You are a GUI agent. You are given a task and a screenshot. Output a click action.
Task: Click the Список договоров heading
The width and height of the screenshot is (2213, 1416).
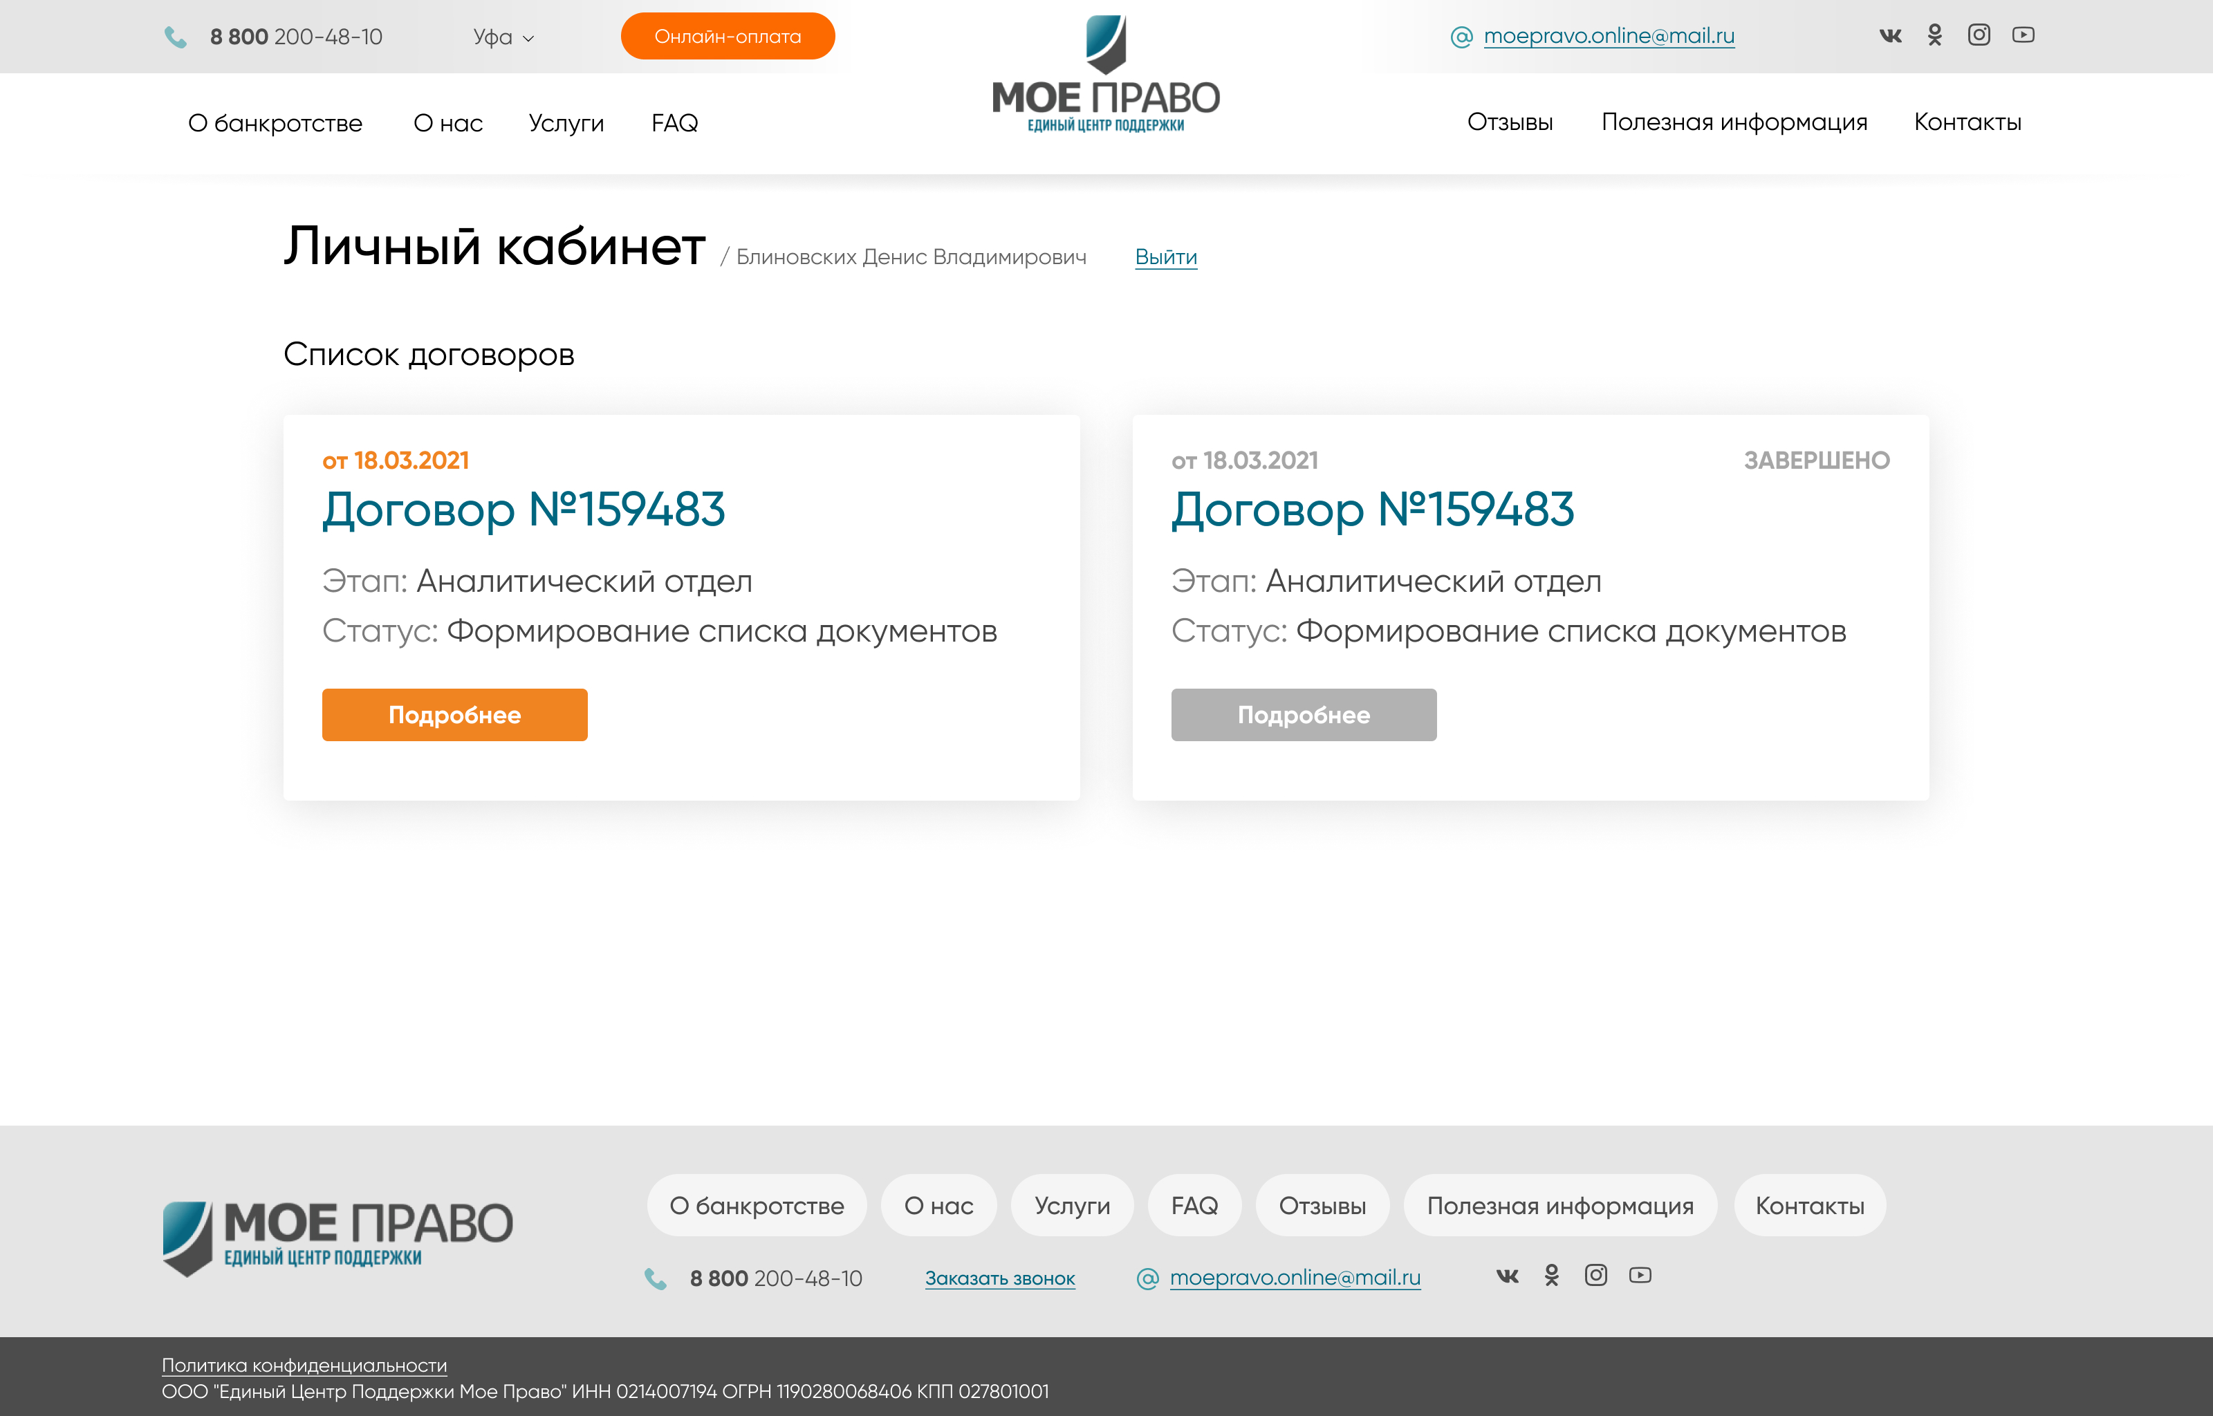[429, 355]
